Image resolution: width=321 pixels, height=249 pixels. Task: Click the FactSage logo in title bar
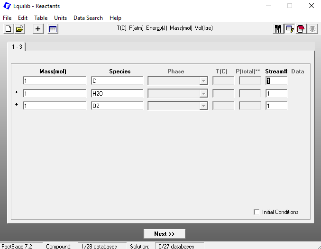(7, 6)
